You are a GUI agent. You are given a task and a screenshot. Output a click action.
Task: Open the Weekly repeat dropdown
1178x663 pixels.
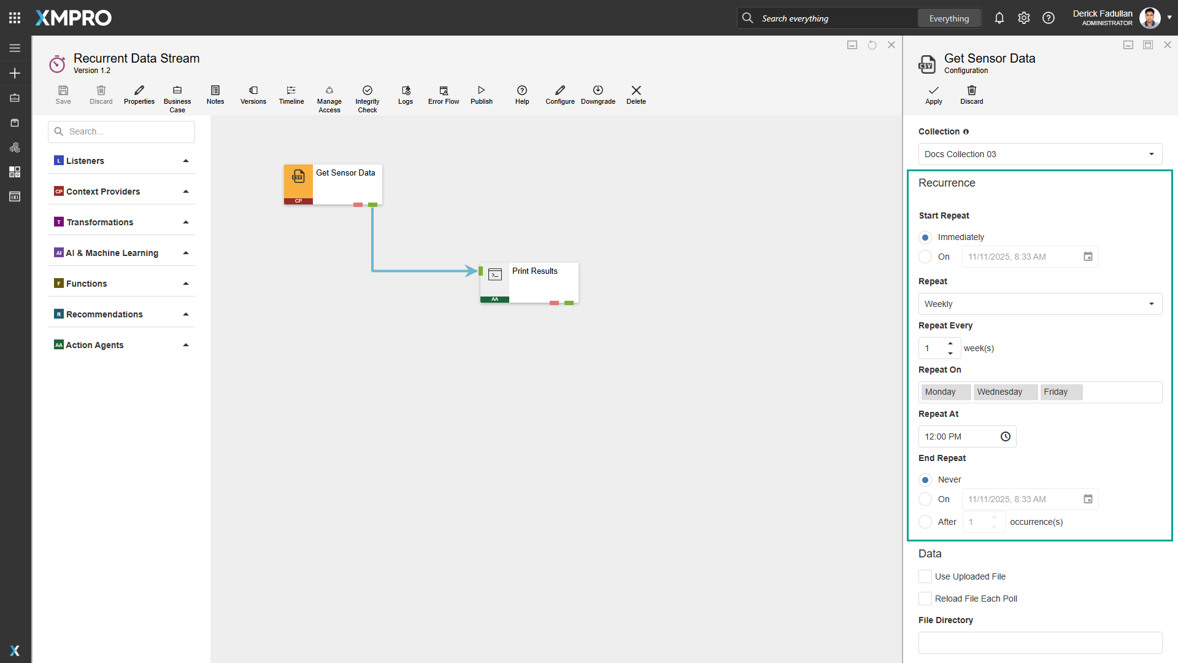[1039, 303]
